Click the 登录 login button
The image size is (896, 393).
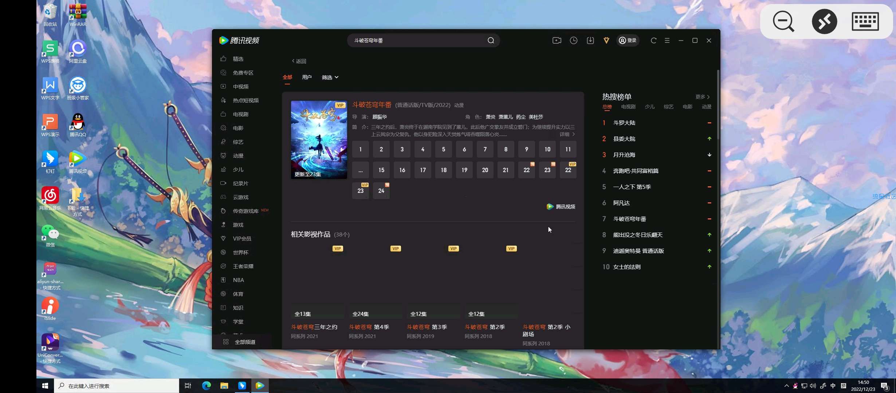[628, 40]
